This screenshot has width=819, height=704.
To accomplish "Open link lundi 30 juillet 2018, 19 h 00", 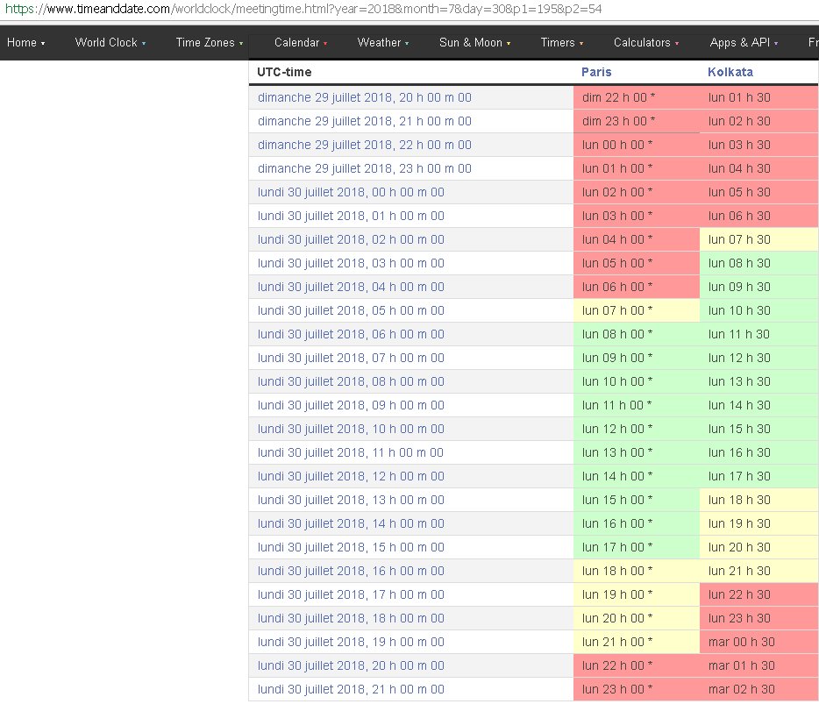I will coord(351,642).
